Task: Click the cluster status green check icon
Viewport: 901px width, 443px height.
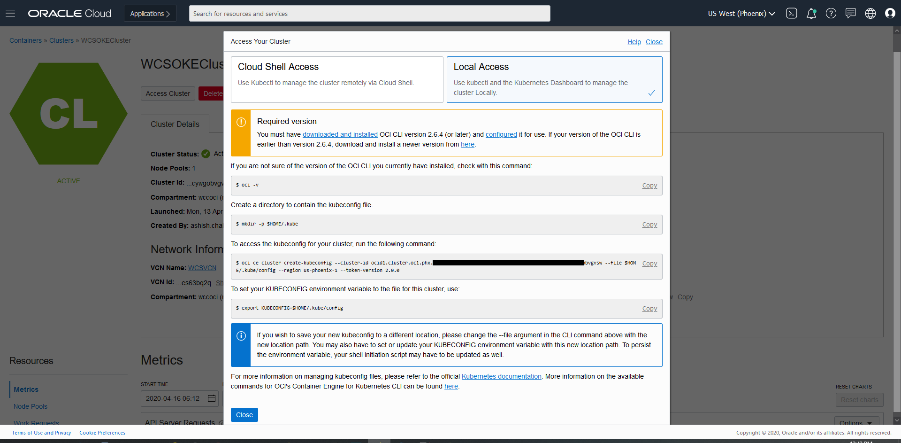Action: (206, 154)
